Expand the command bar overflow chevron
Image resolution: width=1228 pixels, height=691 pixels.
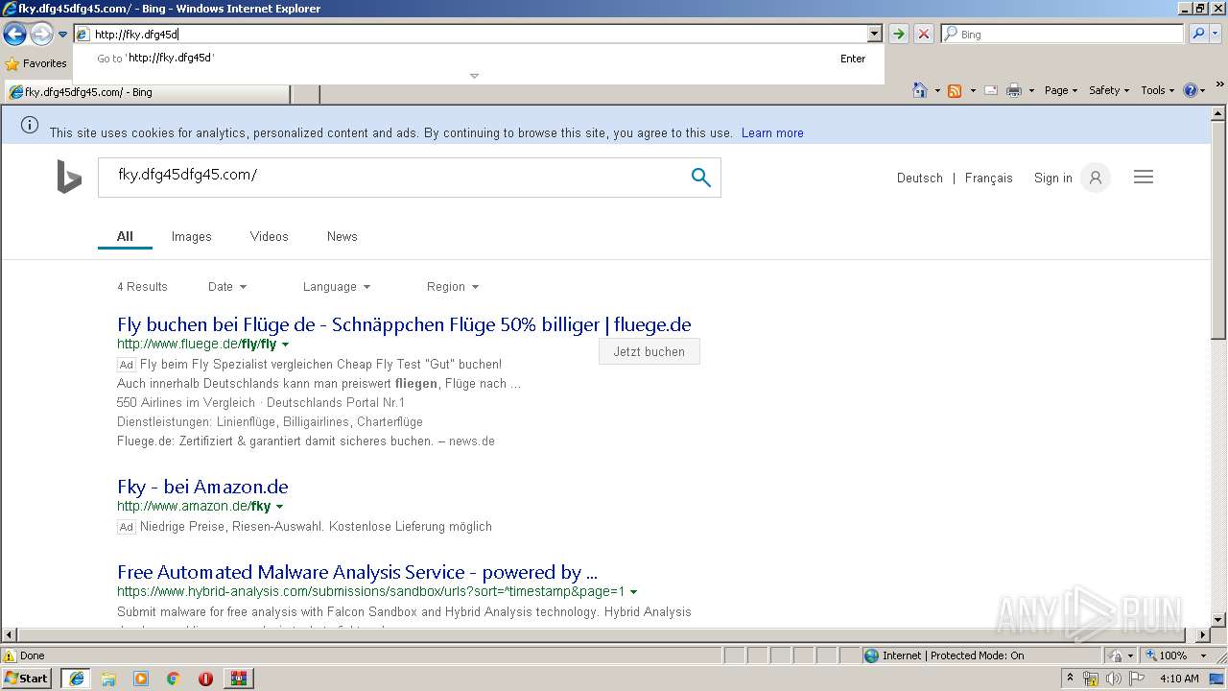click(x=1221, y=84)
